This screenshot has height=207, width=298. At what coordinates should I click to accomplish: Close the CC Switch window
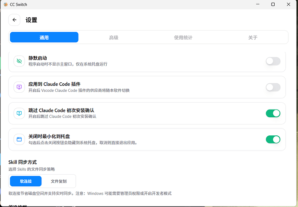(x=288, y=4)
